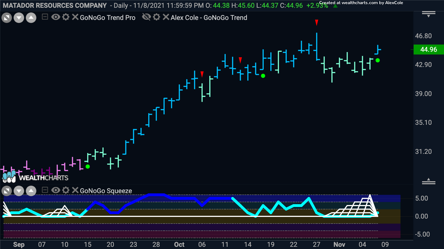444x249 pixels.
Task: Click the green dot below latest bar
Action: click(x=378, y=60)
